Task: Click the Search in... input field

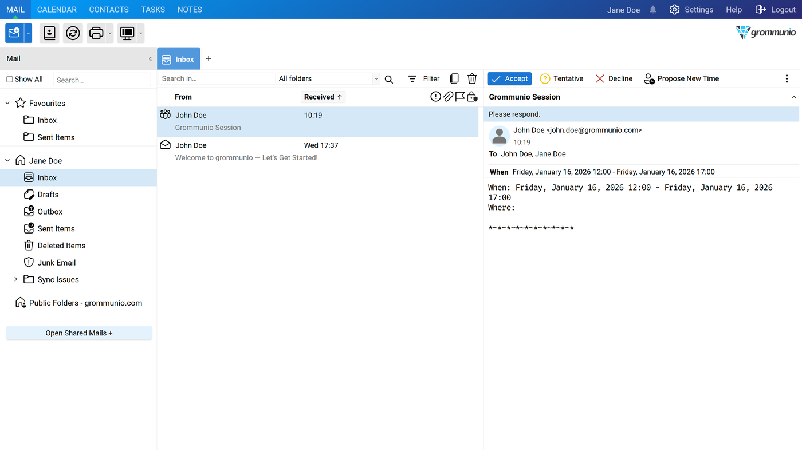Action: click(x=217, y=79)
